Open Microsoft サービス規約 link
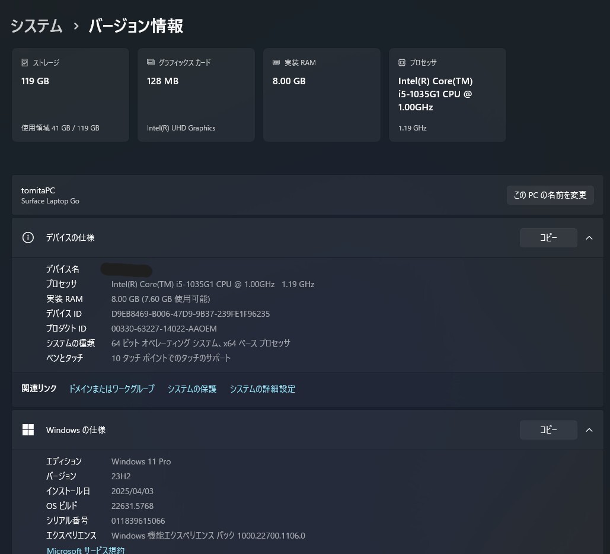This screenshot has height=554, width=610. point(85,550)
